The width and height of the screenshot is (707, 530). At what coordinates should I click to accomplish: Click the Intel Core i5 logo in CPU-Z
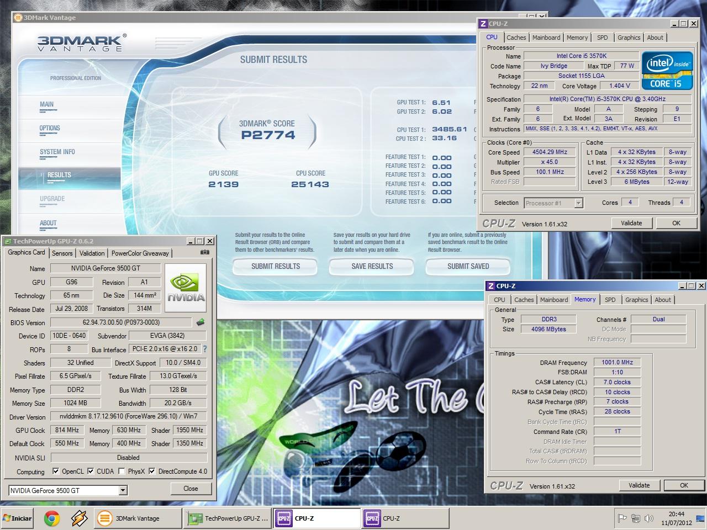(667, 71)
